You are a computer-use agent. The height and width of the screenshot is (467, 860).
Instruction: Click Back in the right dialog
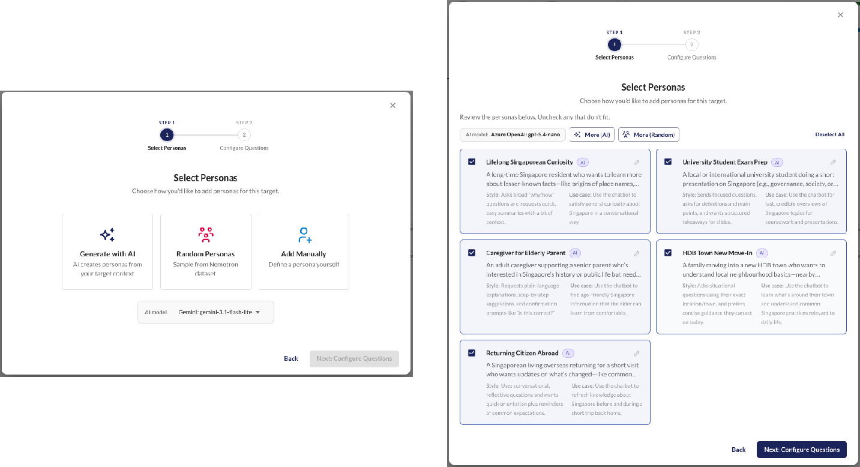[x=739, y=450]
